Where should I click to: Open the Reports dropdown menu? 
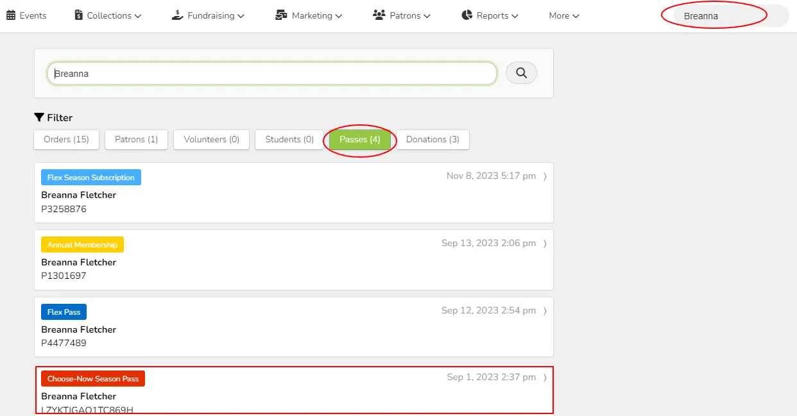pyautogui.click(x=490, y=15)
